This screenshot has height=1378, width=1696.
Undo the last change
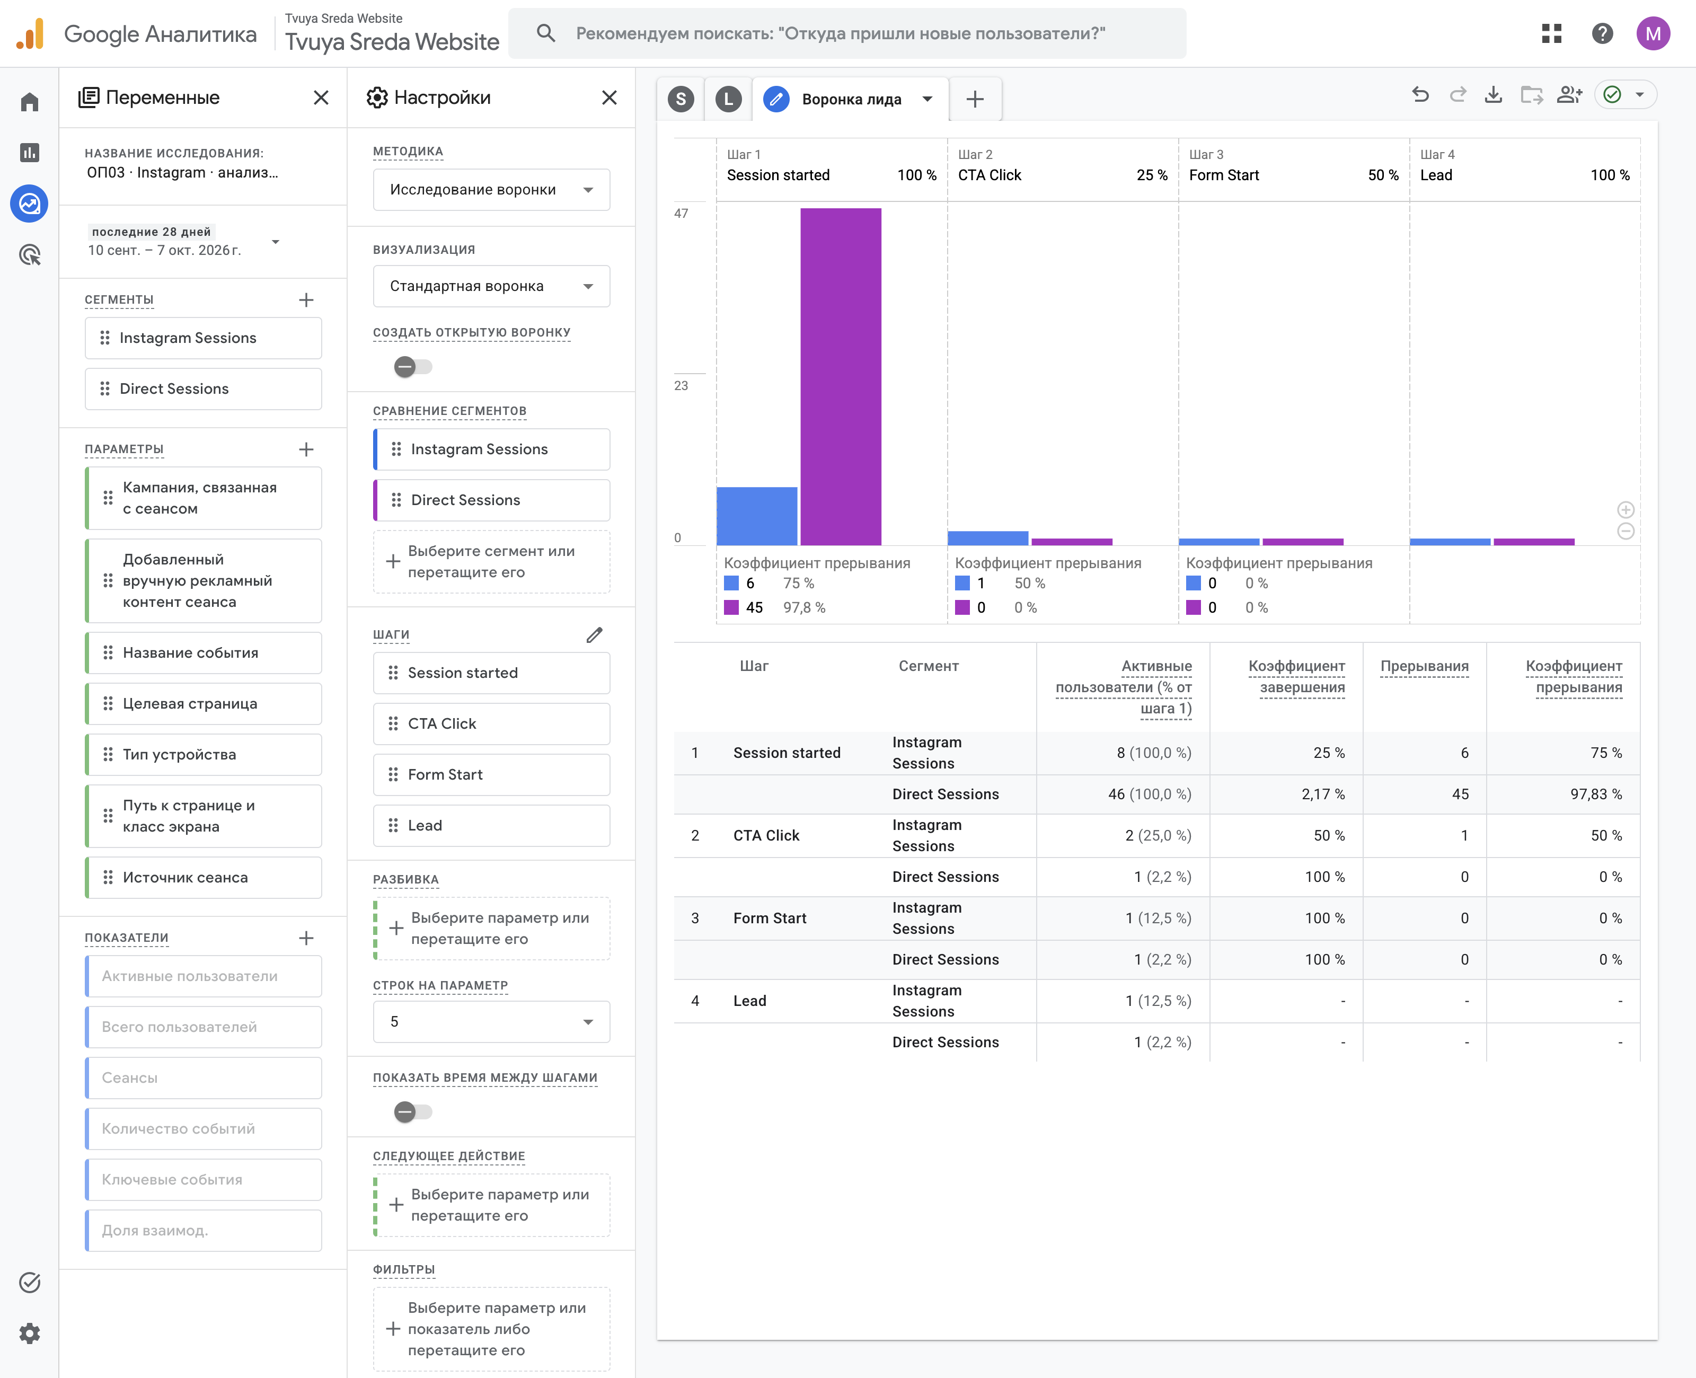coord(1420,95)
